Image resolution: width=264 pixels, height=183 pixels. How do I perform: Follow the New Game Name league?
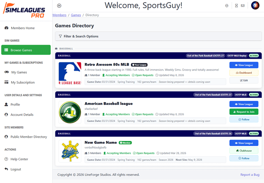[x=244, y=158]
